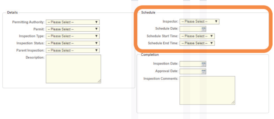Screen dimensions: 274x119
Task: Select an option in Inspection Type dropdown
Action: 73,36
